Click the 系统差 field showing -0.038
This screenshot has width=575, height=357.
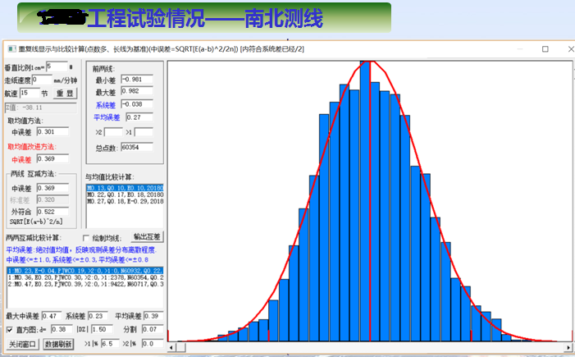[137, 104]
